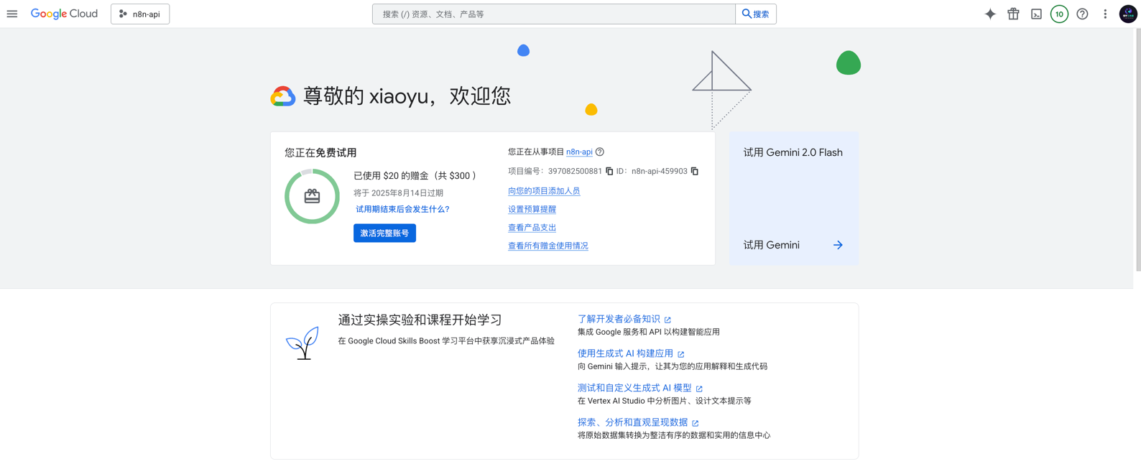Click the 激活完整账号 button
The height and width of the screenshot is (464, 1141).
[x=384, y=233]
